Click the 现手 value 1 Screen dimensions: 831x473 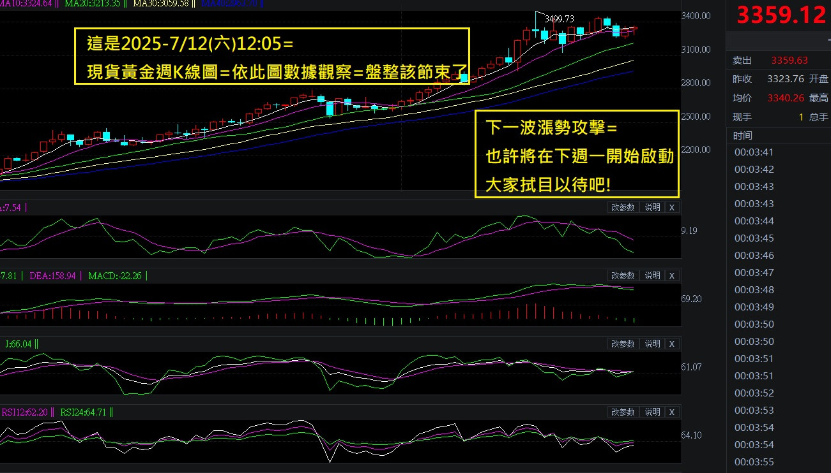pyautogui.click(x=801, y=117)
